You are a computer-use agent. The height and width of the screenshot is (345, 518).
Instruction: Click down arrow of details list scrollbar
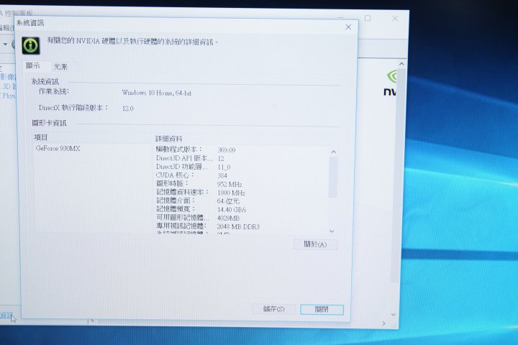point(332,231)
